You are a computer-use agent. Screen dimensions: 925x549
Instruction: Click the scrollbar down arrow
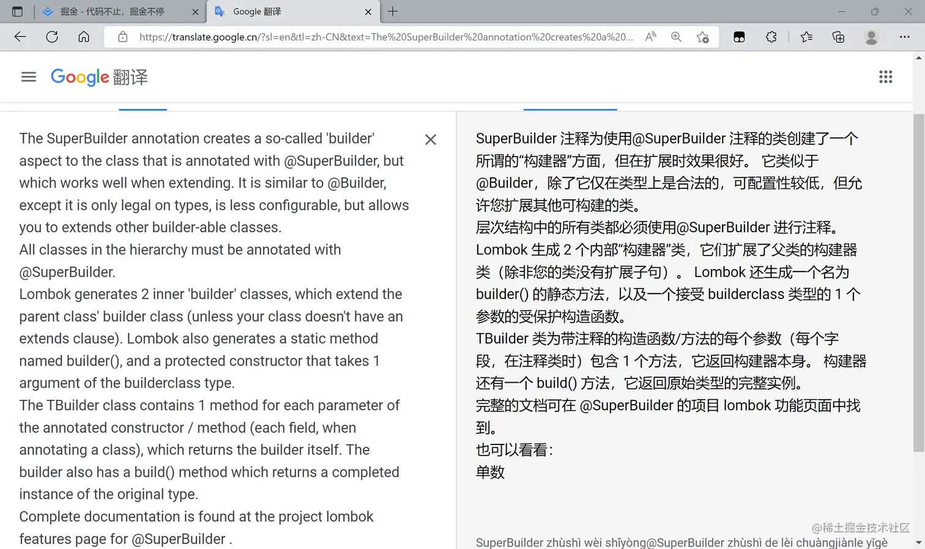click(918, 542)
